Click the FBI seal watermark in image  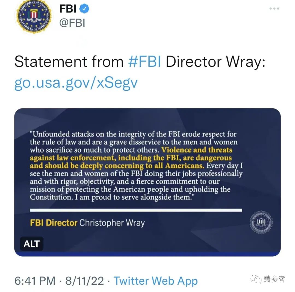point(261,222)
